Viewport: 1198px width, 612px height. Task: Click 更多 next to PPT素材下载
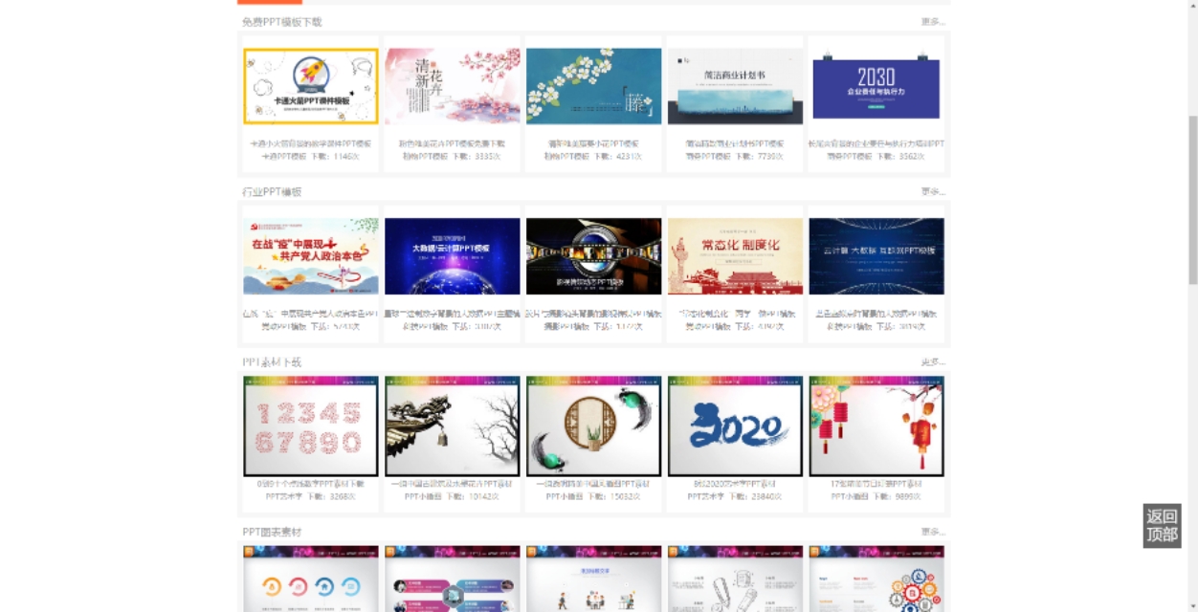[933, 361]
